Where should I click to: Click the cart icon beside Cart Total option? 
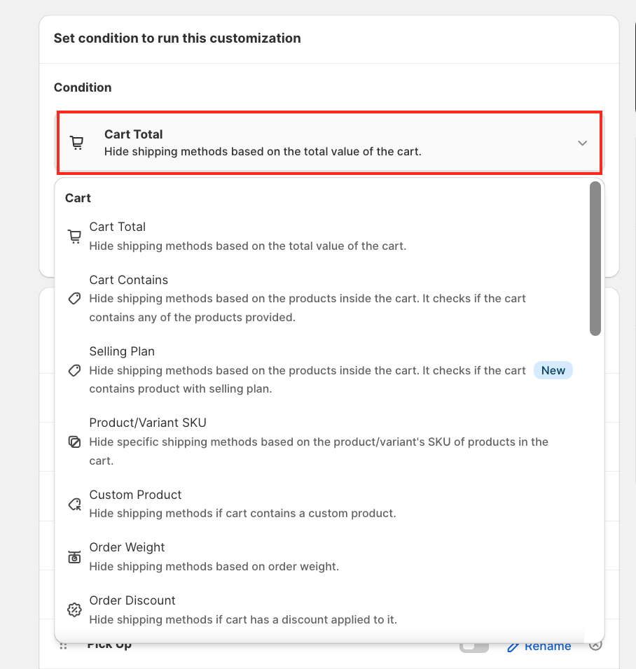[x=74, y=237]
